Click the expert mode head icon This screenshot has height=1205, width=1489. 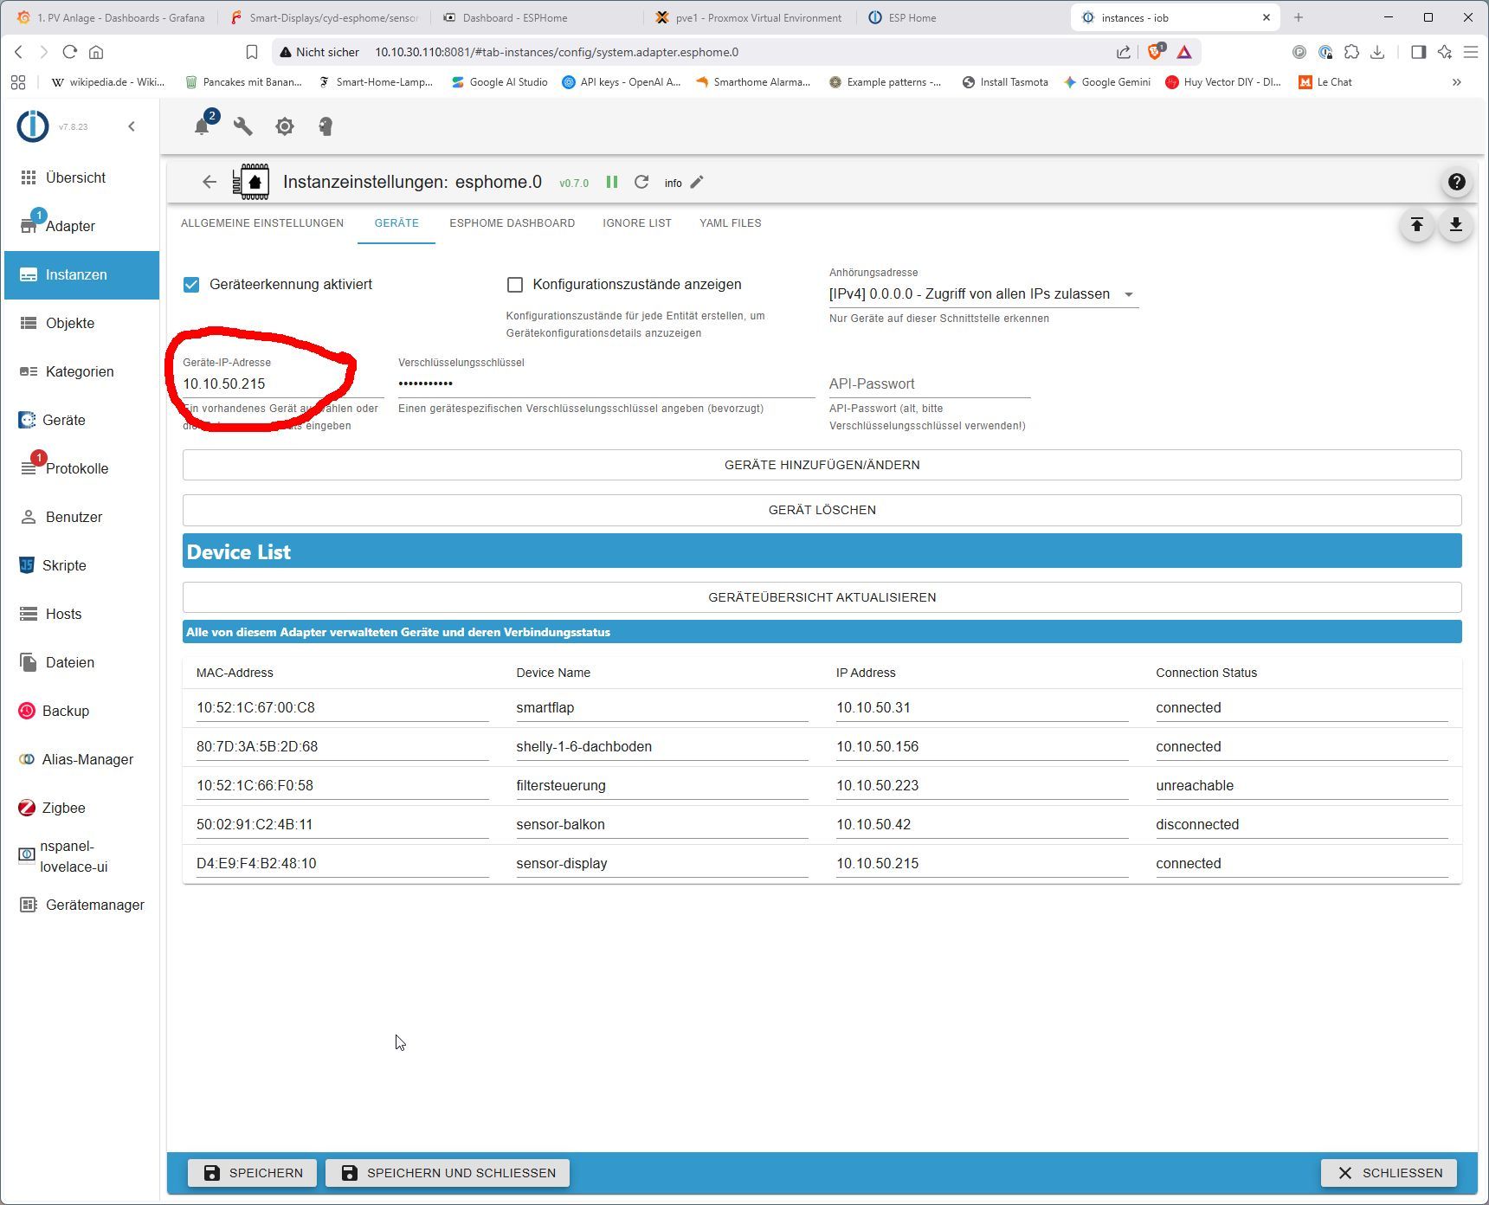pos(326,126)
